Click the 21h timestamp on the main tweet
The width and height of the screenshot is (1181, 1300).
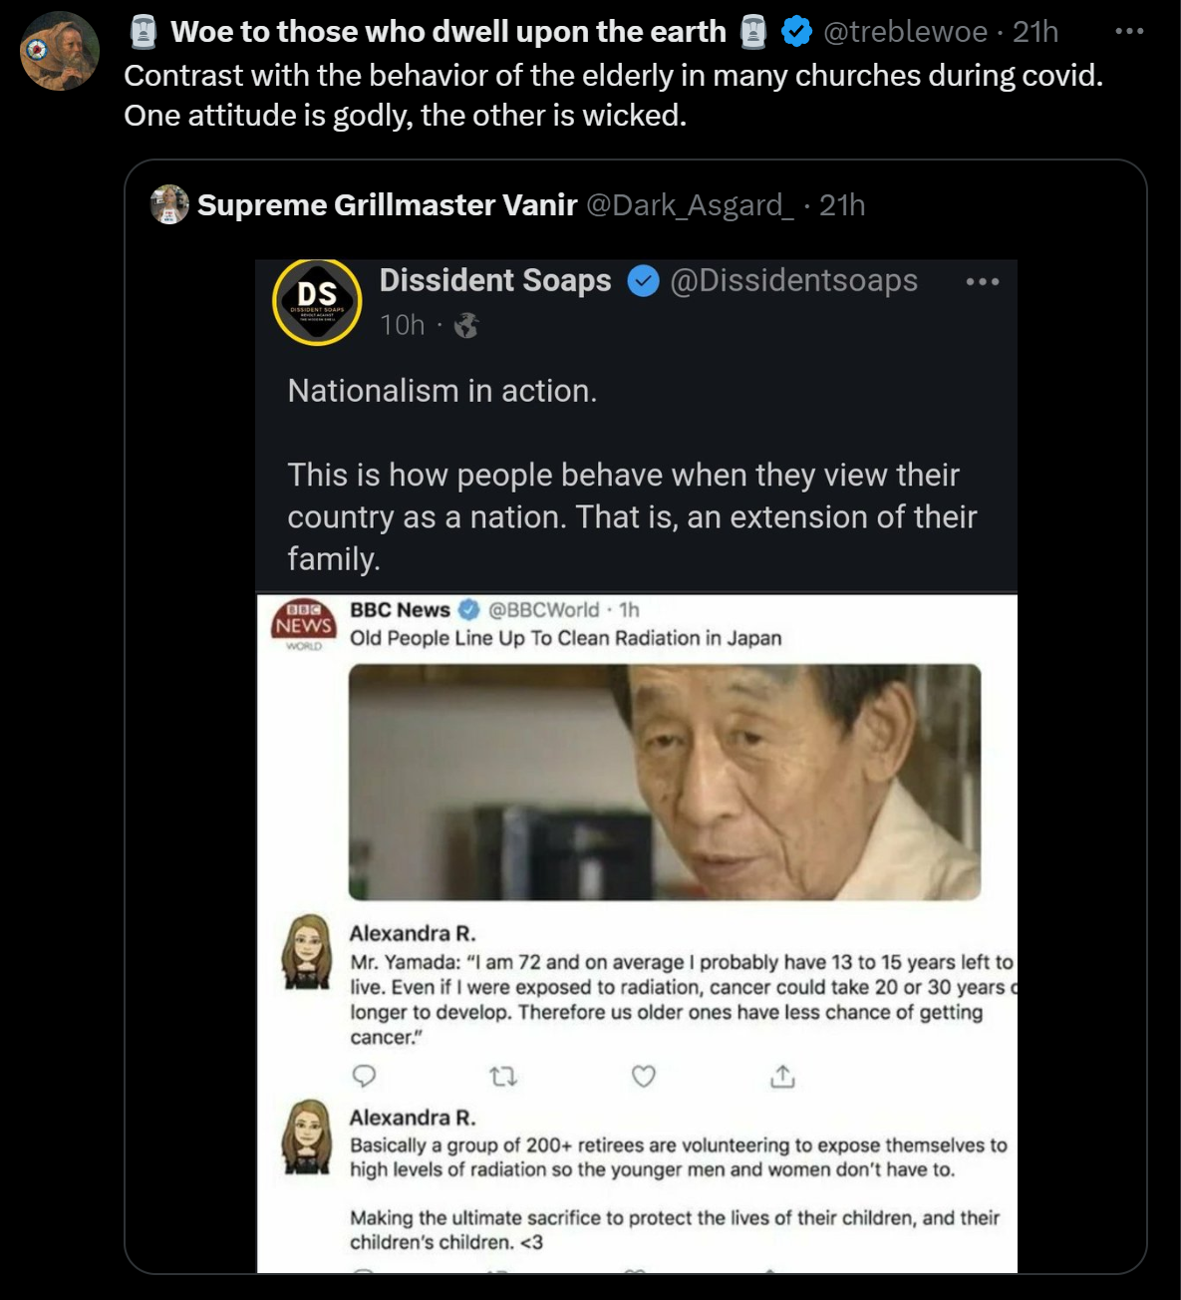pos(1034,32)
